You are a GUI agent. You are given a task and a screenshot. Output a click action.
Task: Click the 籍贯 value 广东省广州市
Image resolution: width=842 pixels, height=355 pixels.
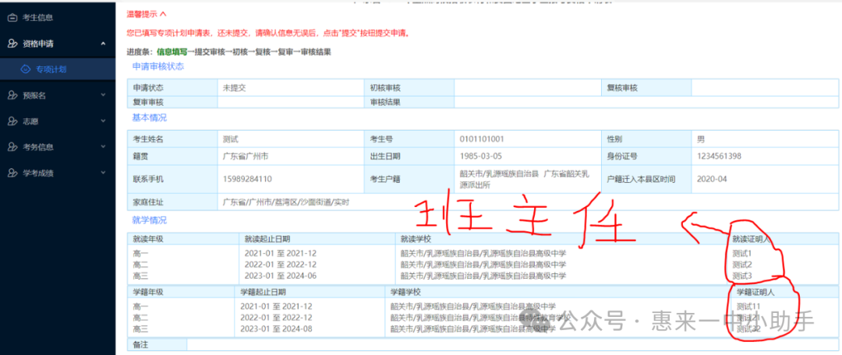click(246, 156)
